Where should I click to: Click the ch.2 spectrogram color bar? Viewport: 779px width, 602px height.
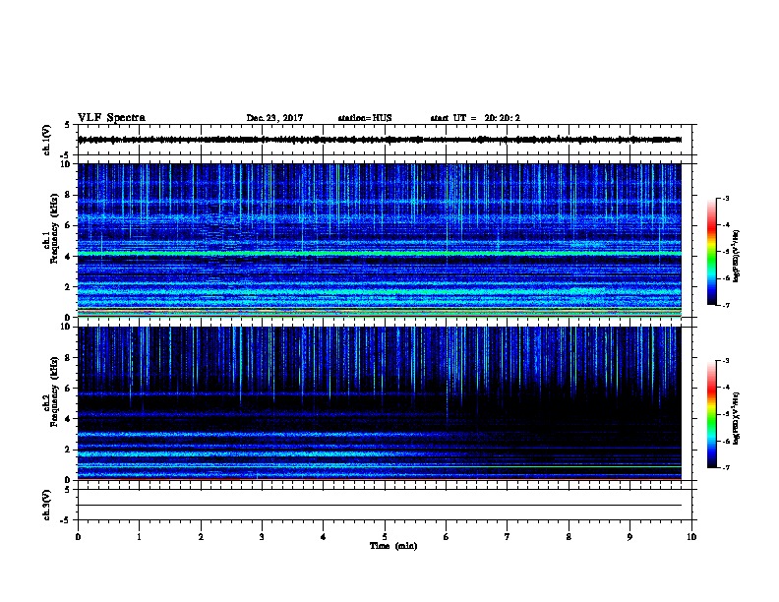point(711,414)
